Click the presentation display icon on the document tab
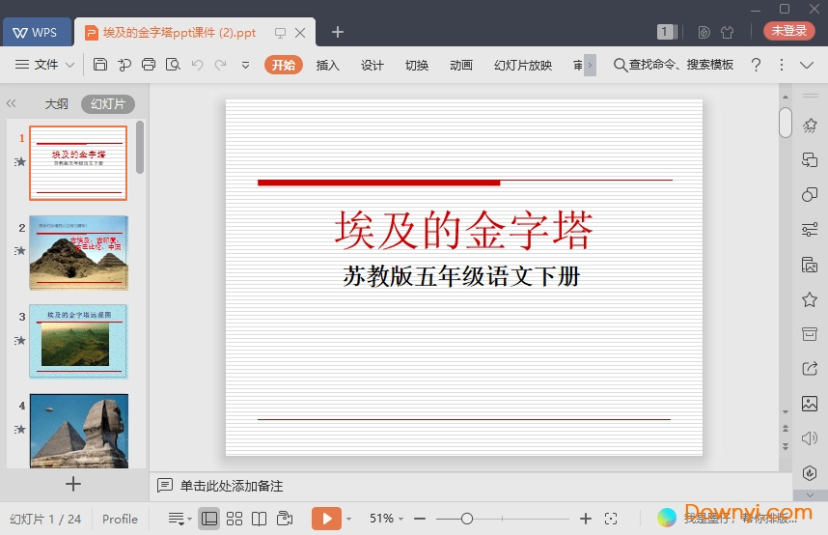The height and width of the screenshot is (535, 828). pos(280,33)
